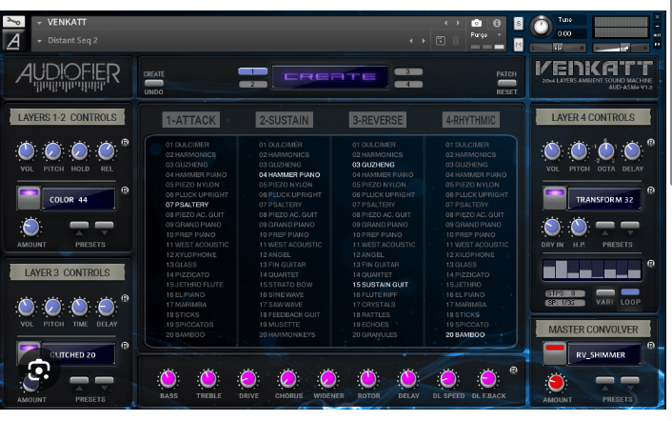Click R randomize beside TRANSFORM 32

click(650, 190)
